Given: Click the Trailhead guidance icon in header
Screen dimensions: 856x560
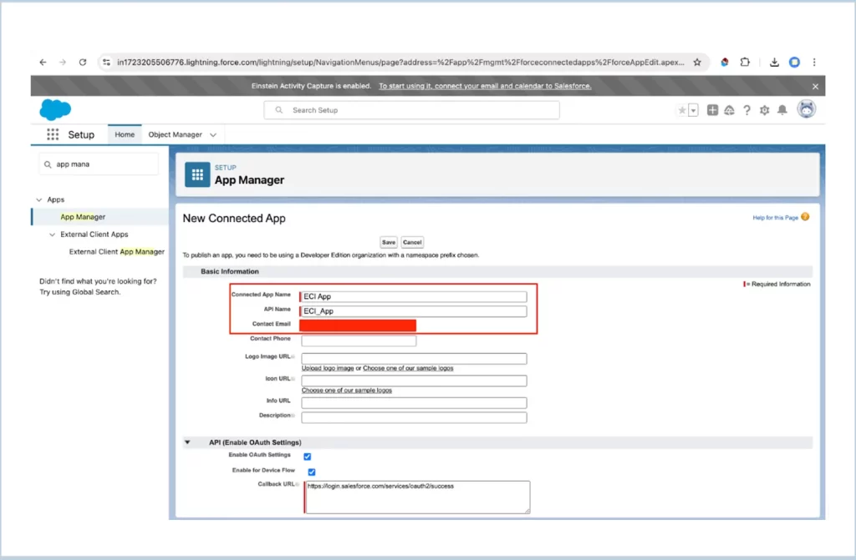Looking at the screenshot, I should (x=729, y=110).
